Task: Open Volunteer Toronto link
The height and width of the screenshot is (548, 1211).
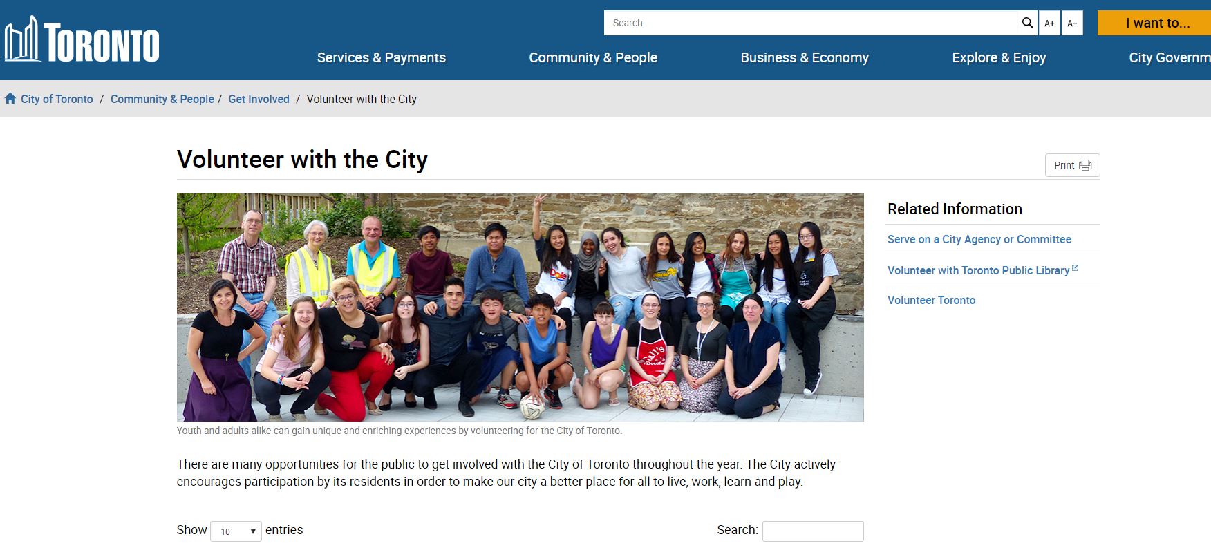Action: click(x=931, y=300)
